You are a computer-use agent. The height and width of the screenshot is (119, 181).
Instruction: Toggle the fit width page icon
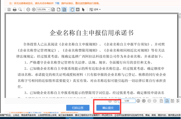pyautogui.click(x=64, y=9)
